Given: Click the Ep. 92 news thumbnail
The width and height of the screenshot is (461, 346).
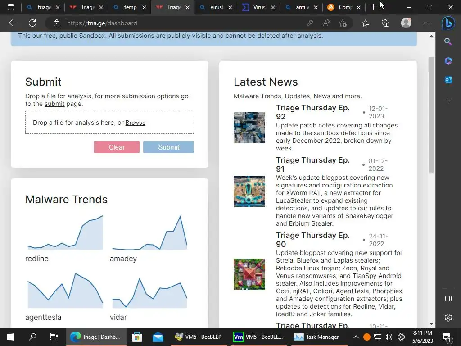Looking at the screenshot, I should [249, 127].
